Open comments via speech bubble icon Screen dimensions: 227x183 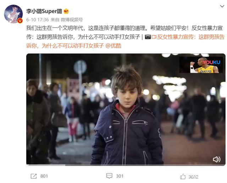click(109, 176)
